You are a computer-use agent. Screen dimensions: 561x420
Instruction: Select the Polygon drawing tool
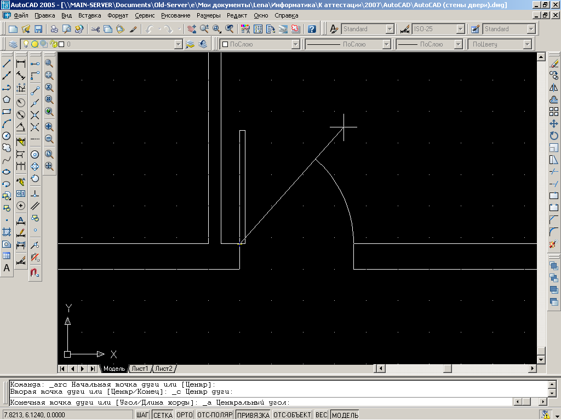click(7, 100)
